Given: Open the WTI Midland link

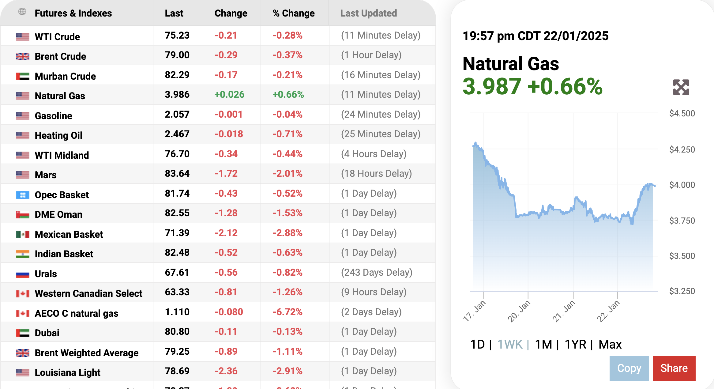Looking at the screenshot, I should point(62,155).
